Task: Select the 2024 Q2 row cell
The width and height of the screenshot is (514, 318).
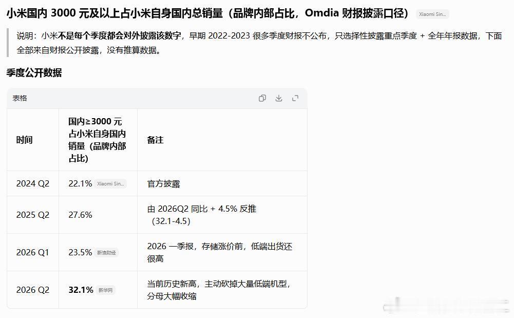Action: [33, 183]
